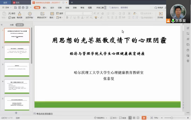Switch to the Insert ribbon tab

[x=44, y=8]
